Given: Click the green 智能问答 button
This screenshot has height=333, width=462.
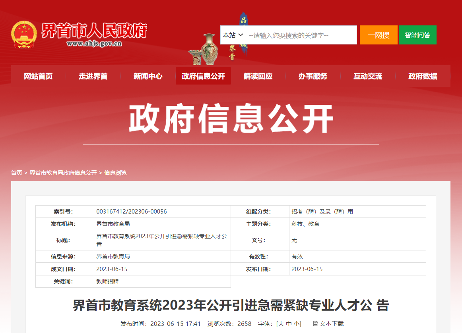Looking at the screenshot, I should pyautogui.click(x=417, y=35).
